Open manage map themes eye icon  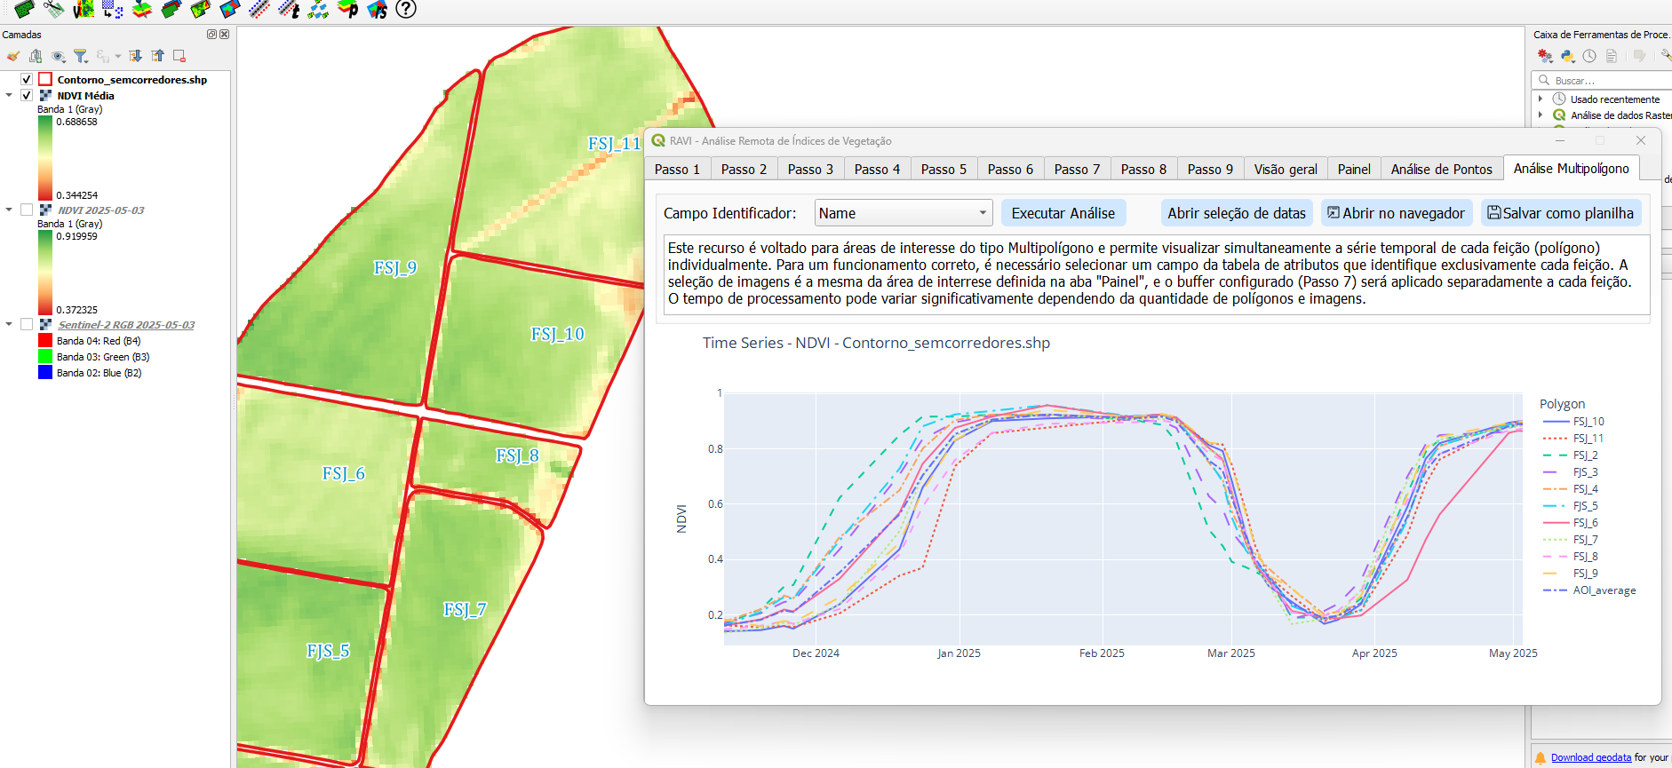pyautogui.click(x=59, y=57)
